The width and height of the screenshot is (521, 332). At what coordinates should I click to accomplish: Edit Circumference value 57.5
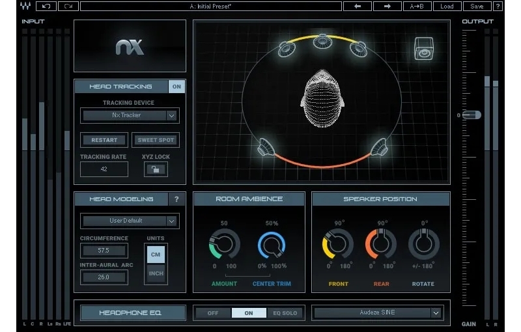click(104, 251)
